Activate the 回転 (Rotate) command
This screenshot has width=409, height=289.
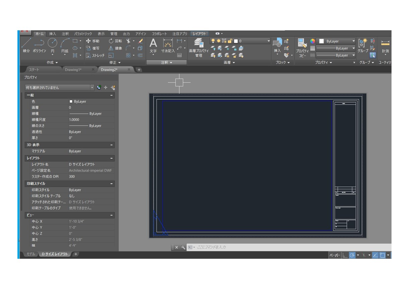(115, 41)
